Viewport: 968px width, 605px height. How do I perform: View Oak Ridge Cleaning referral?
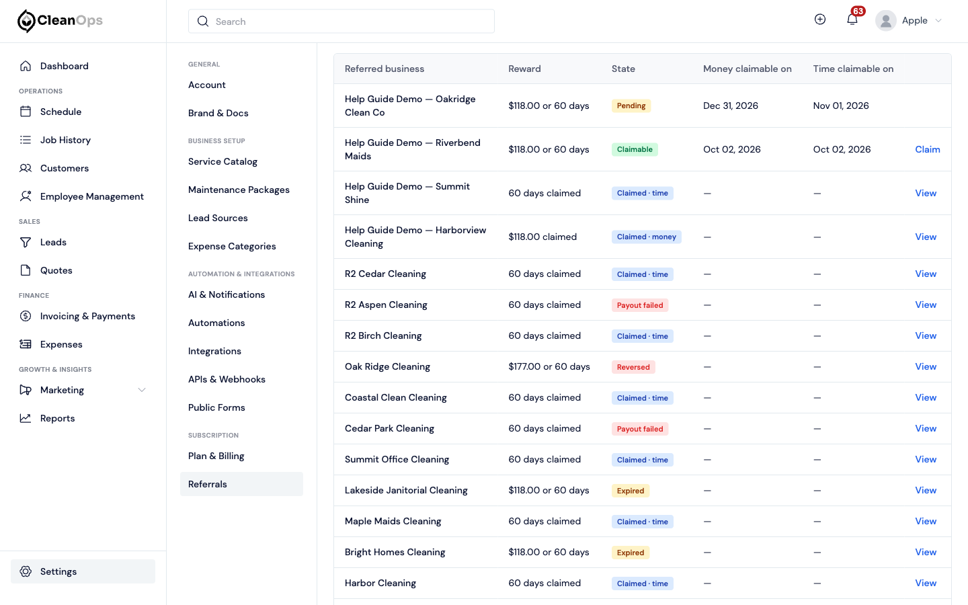(926, 366)
